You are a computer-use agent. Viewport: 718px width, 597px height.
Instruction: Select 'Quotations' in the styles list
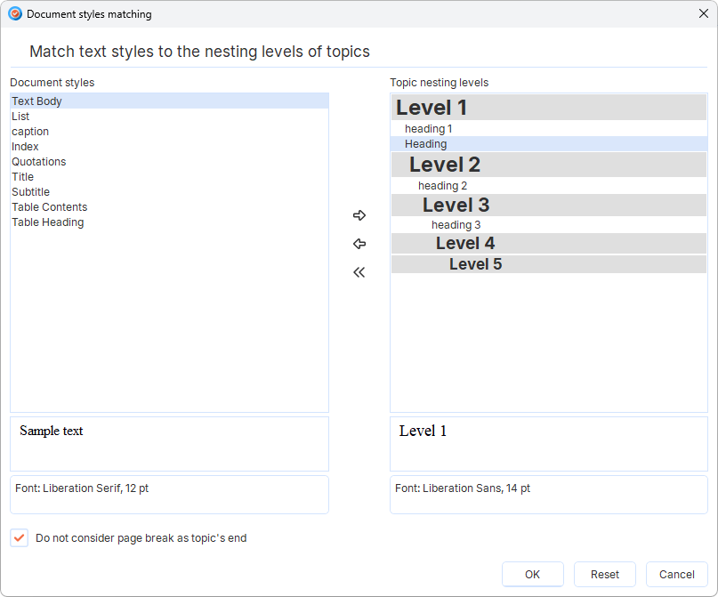pyautogui.click(x=39, y=162)
